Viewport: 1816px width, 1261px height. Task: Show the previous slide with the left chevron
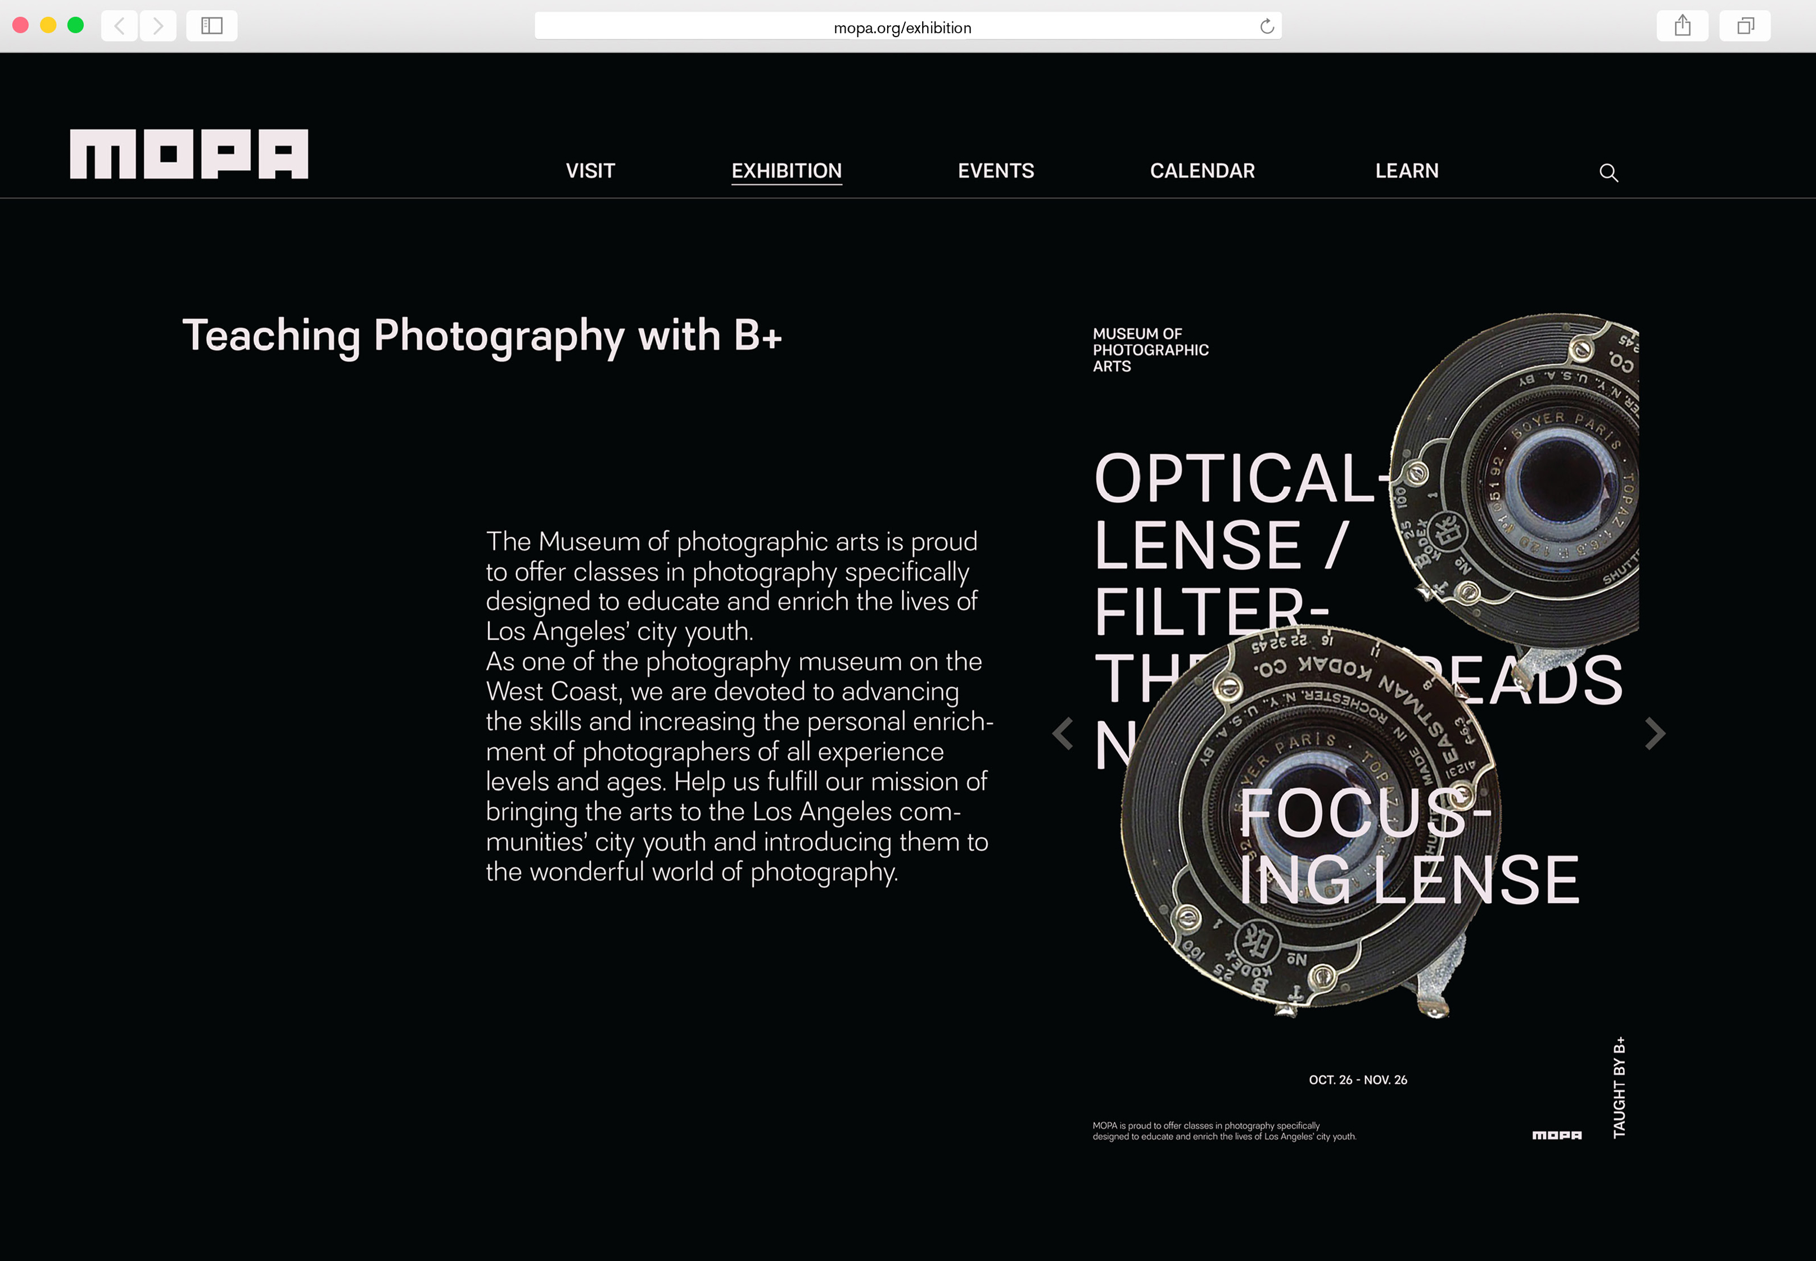[1063, 733]
